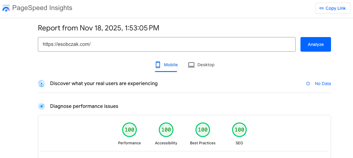Click the chain icon in Copy Link

322,8
